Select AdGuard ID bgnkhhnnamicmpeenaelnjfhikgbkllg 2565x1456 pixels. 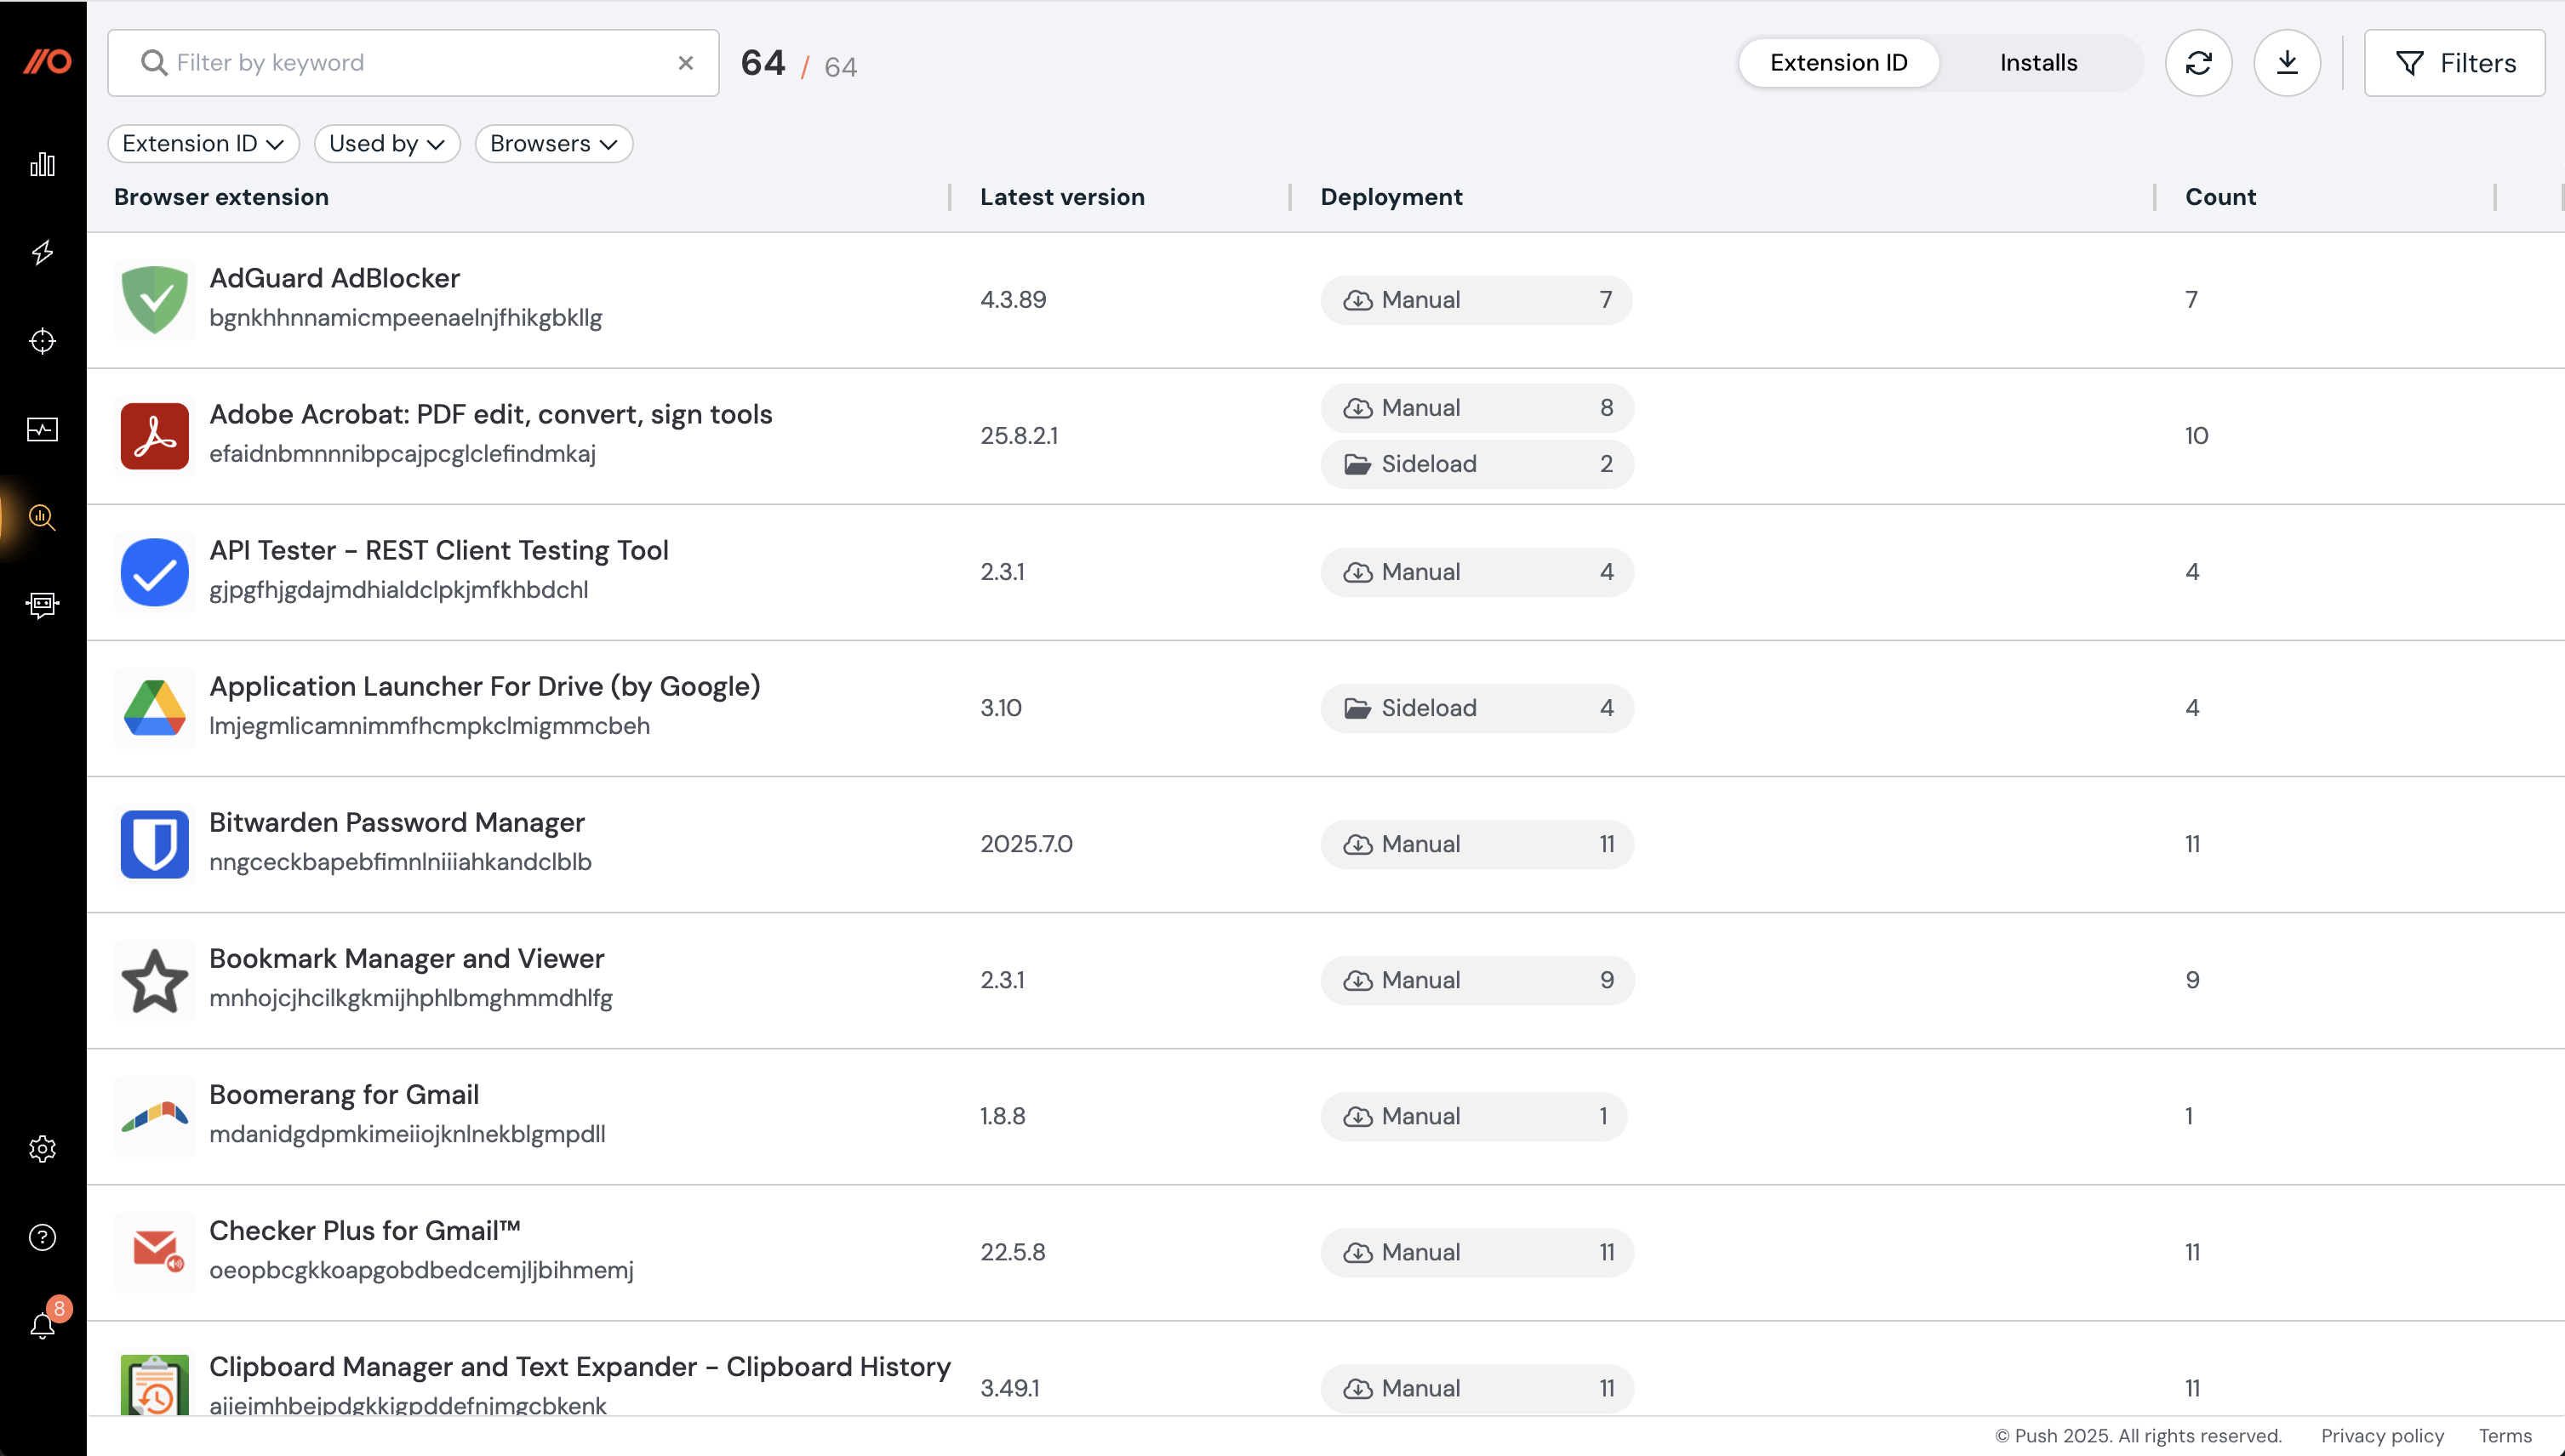405,318
